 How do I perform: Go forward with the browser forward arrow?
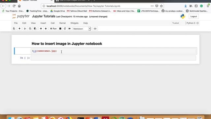pos(9,6)
